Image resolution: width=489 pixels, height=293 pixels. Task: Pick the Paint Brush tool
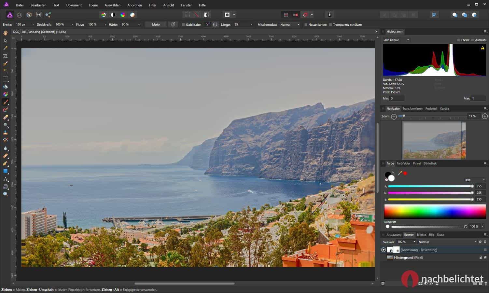pyautogui.click(x=6, y=102)
